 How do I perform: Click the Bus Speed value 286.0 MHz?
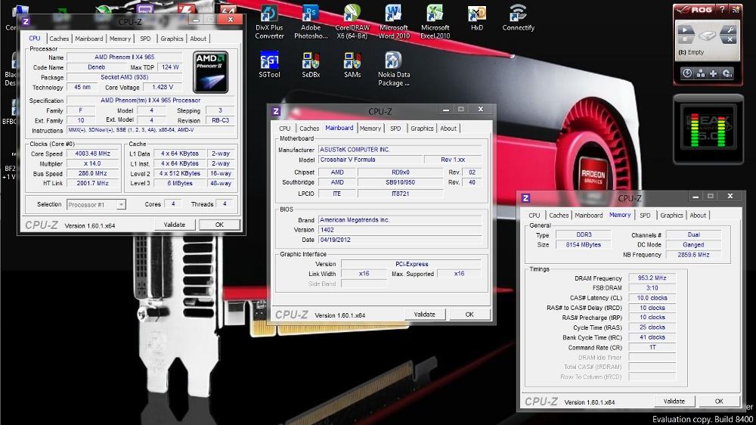[x=92, y=174]
